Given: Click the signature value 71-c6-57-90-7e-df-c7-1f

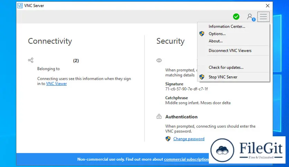Looking at the screenshot, I should click(186, 89).
